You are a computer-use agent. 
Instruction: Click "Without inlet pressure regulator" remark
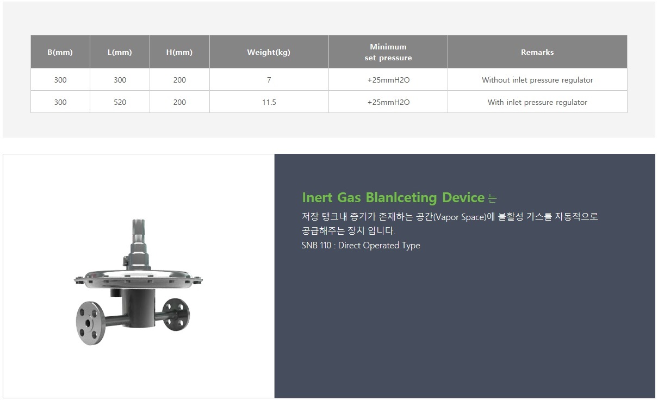coord(537,80)
